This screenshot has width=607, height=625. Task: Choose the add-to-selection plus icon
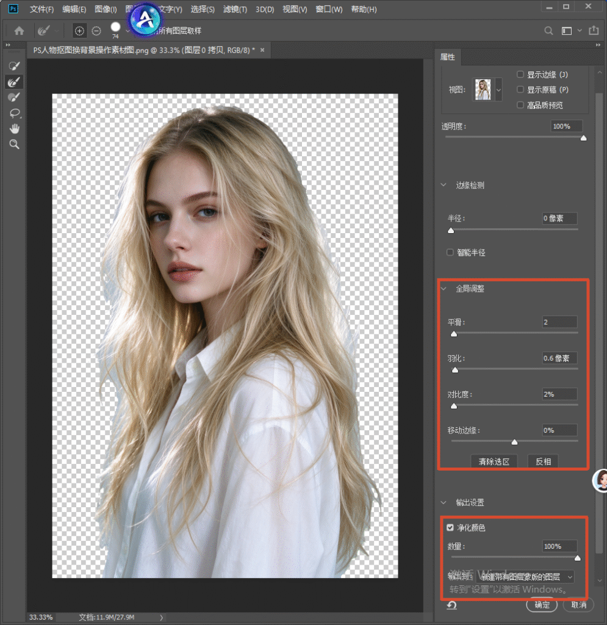tap(79, 31)
